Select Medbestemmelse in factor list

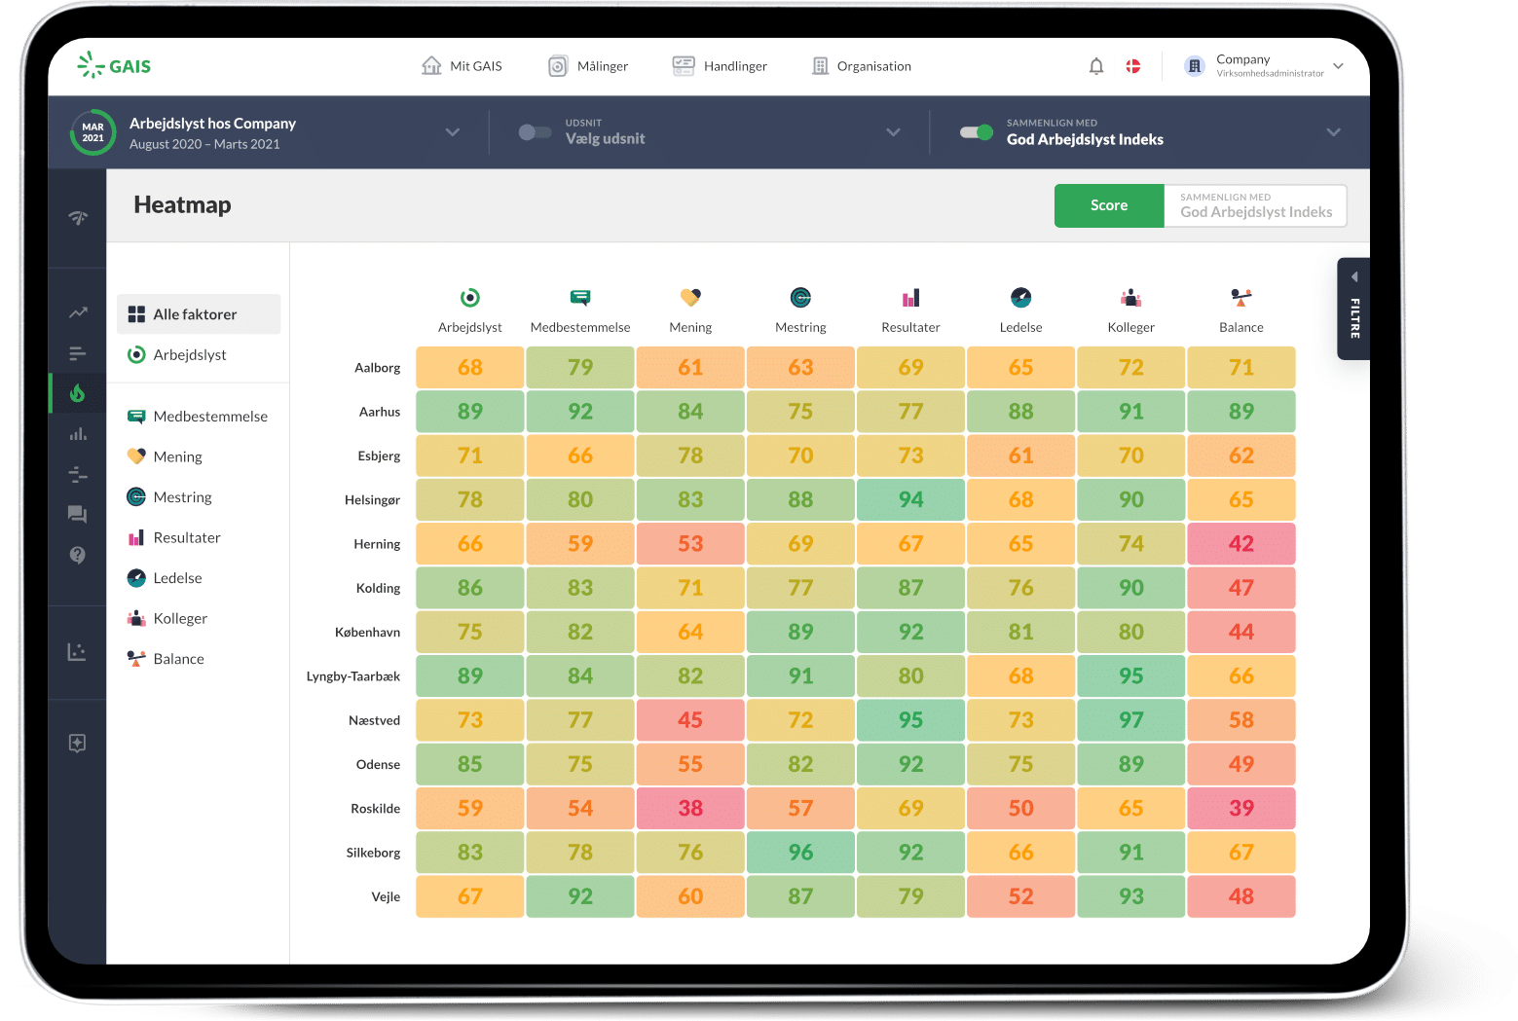199,417
